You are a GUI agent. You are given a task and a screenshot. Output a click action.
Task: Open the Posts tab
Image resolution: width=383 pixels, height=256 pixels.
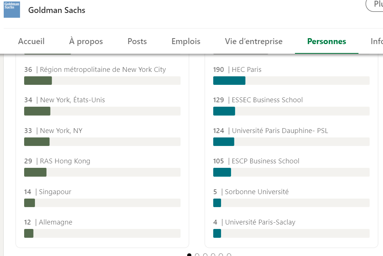[137, 41]
